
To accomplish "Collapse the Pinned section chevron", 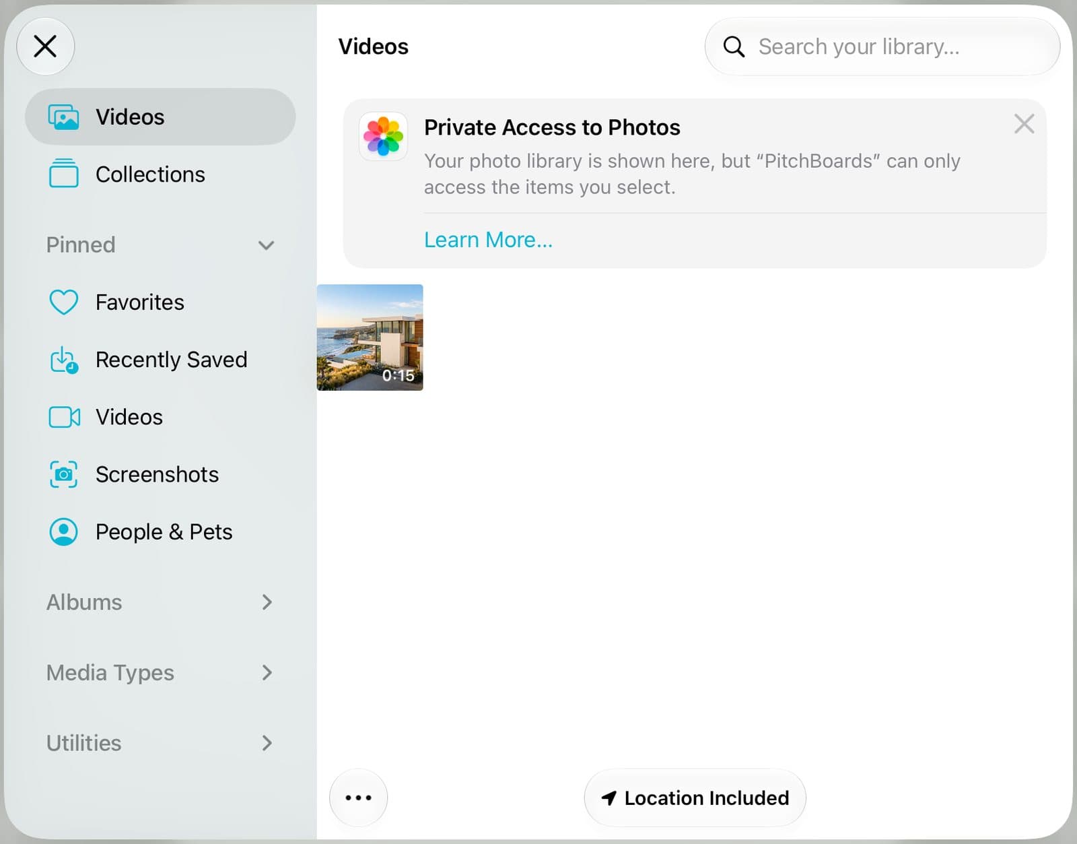I will [267, 245].
